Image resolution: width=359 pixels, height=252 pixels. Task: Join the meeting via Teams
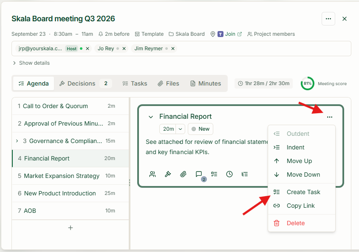click(x=230, y=34)
